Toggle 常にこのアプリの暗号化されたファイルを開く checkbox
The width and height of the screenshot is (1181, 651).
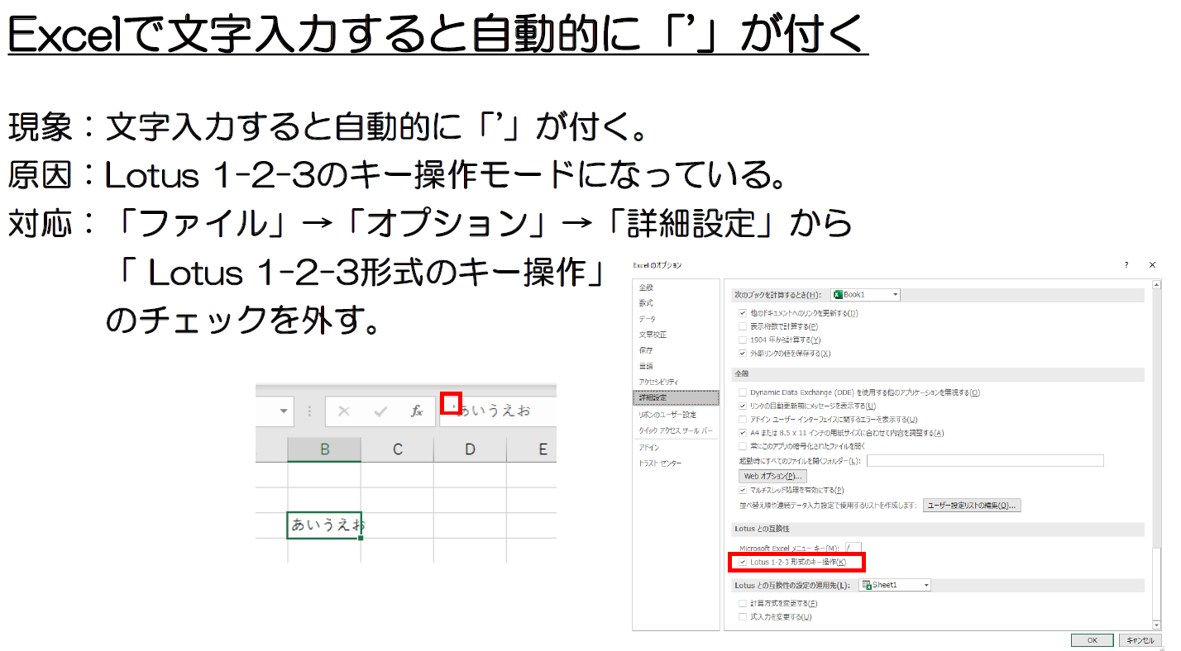pyautogui.click(x=742, y=445)
